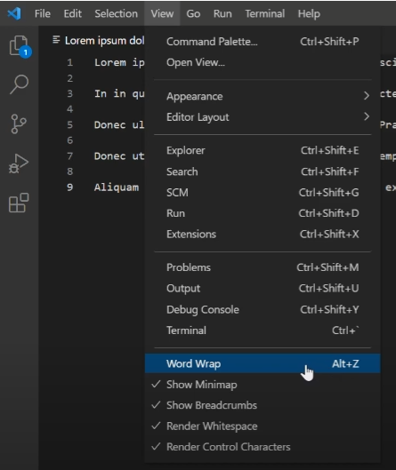Select Run Ctrl+Shift+D in the View menu
Screen dimensions: 396x470
tap(263, 213)
